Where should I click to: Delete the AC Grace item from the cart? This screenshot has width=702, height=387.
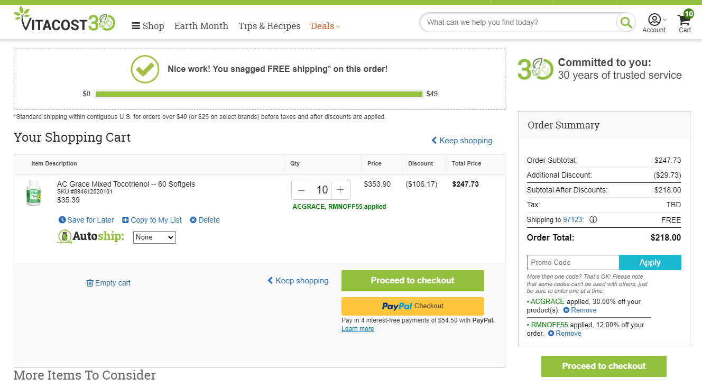click(205, 220)
